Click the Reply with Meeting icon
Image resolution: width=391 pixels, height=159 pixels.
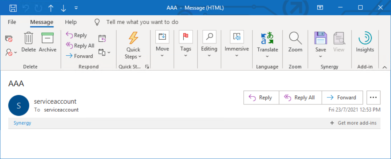click(102, 39)
